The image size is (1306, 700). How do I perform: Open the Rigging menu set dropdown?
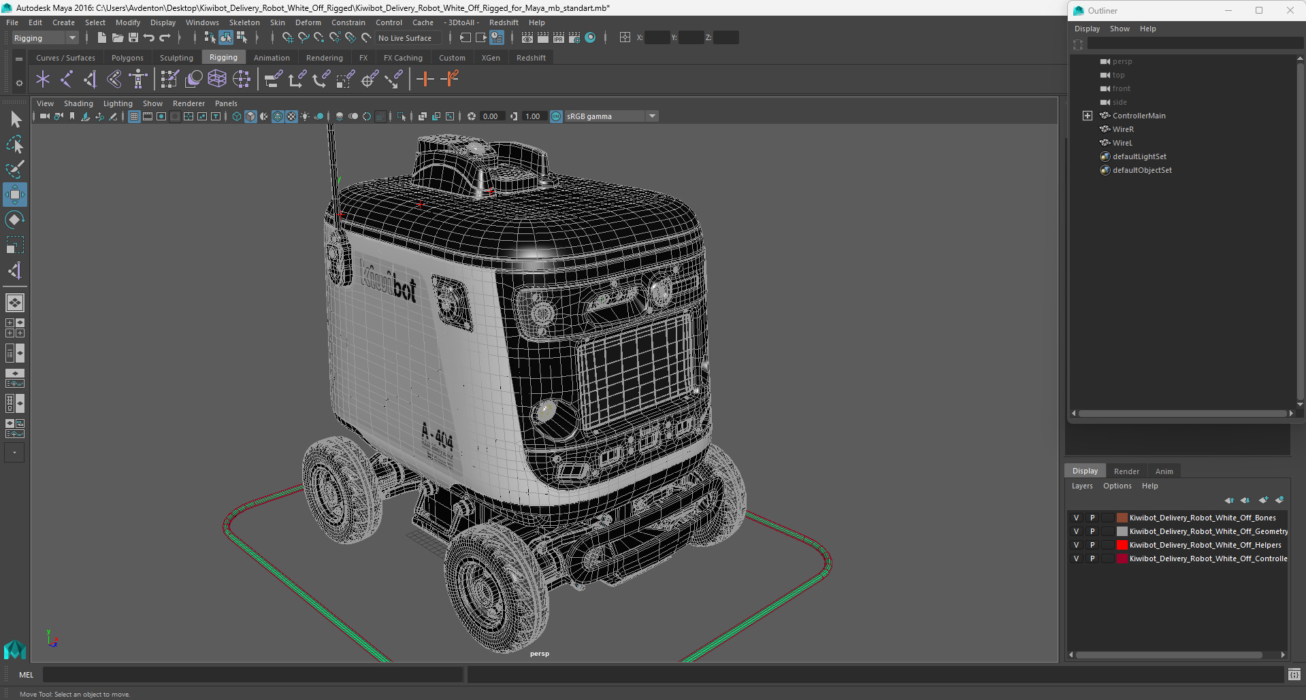tap(45, 38)
